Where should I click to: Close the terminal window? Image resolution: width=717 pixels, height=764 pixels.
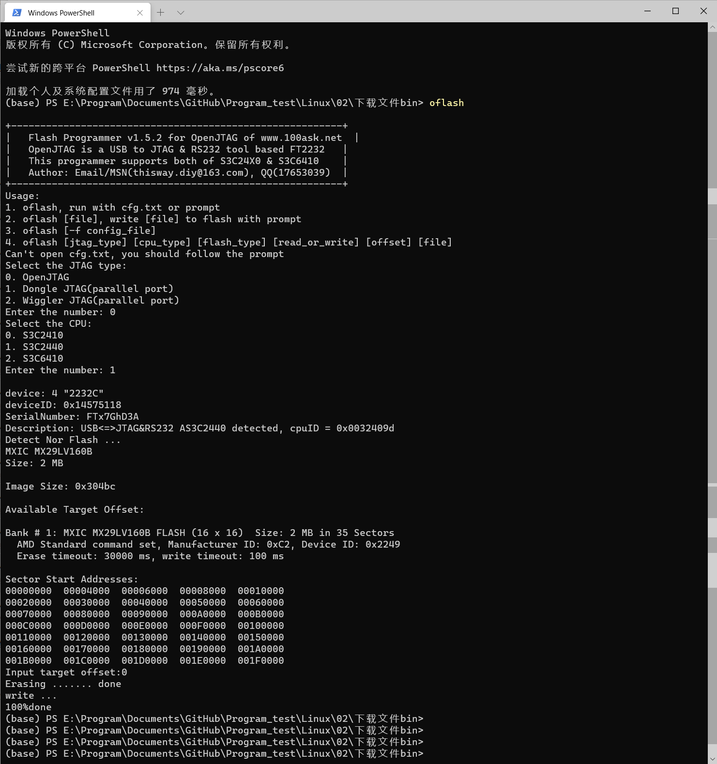[703, 11]
